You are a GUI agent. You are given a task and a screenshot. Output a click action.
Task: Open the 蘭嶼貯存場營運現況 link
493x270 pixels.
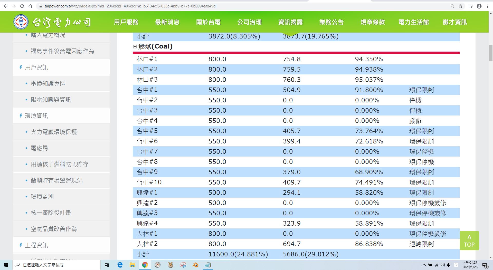(57, 180)
